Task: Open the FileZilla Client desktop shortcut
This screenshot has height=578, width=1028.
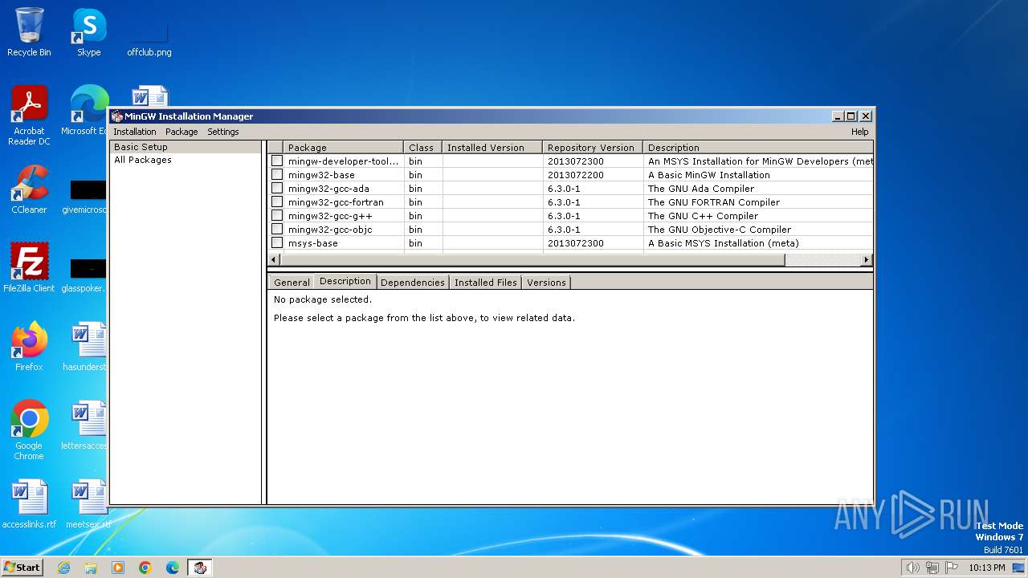Action: (x=29, y=268)
